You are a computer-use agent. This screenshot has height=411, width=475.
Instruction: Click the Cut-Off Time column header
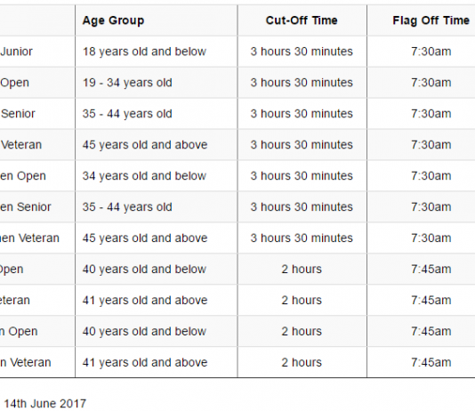point(302,20)
